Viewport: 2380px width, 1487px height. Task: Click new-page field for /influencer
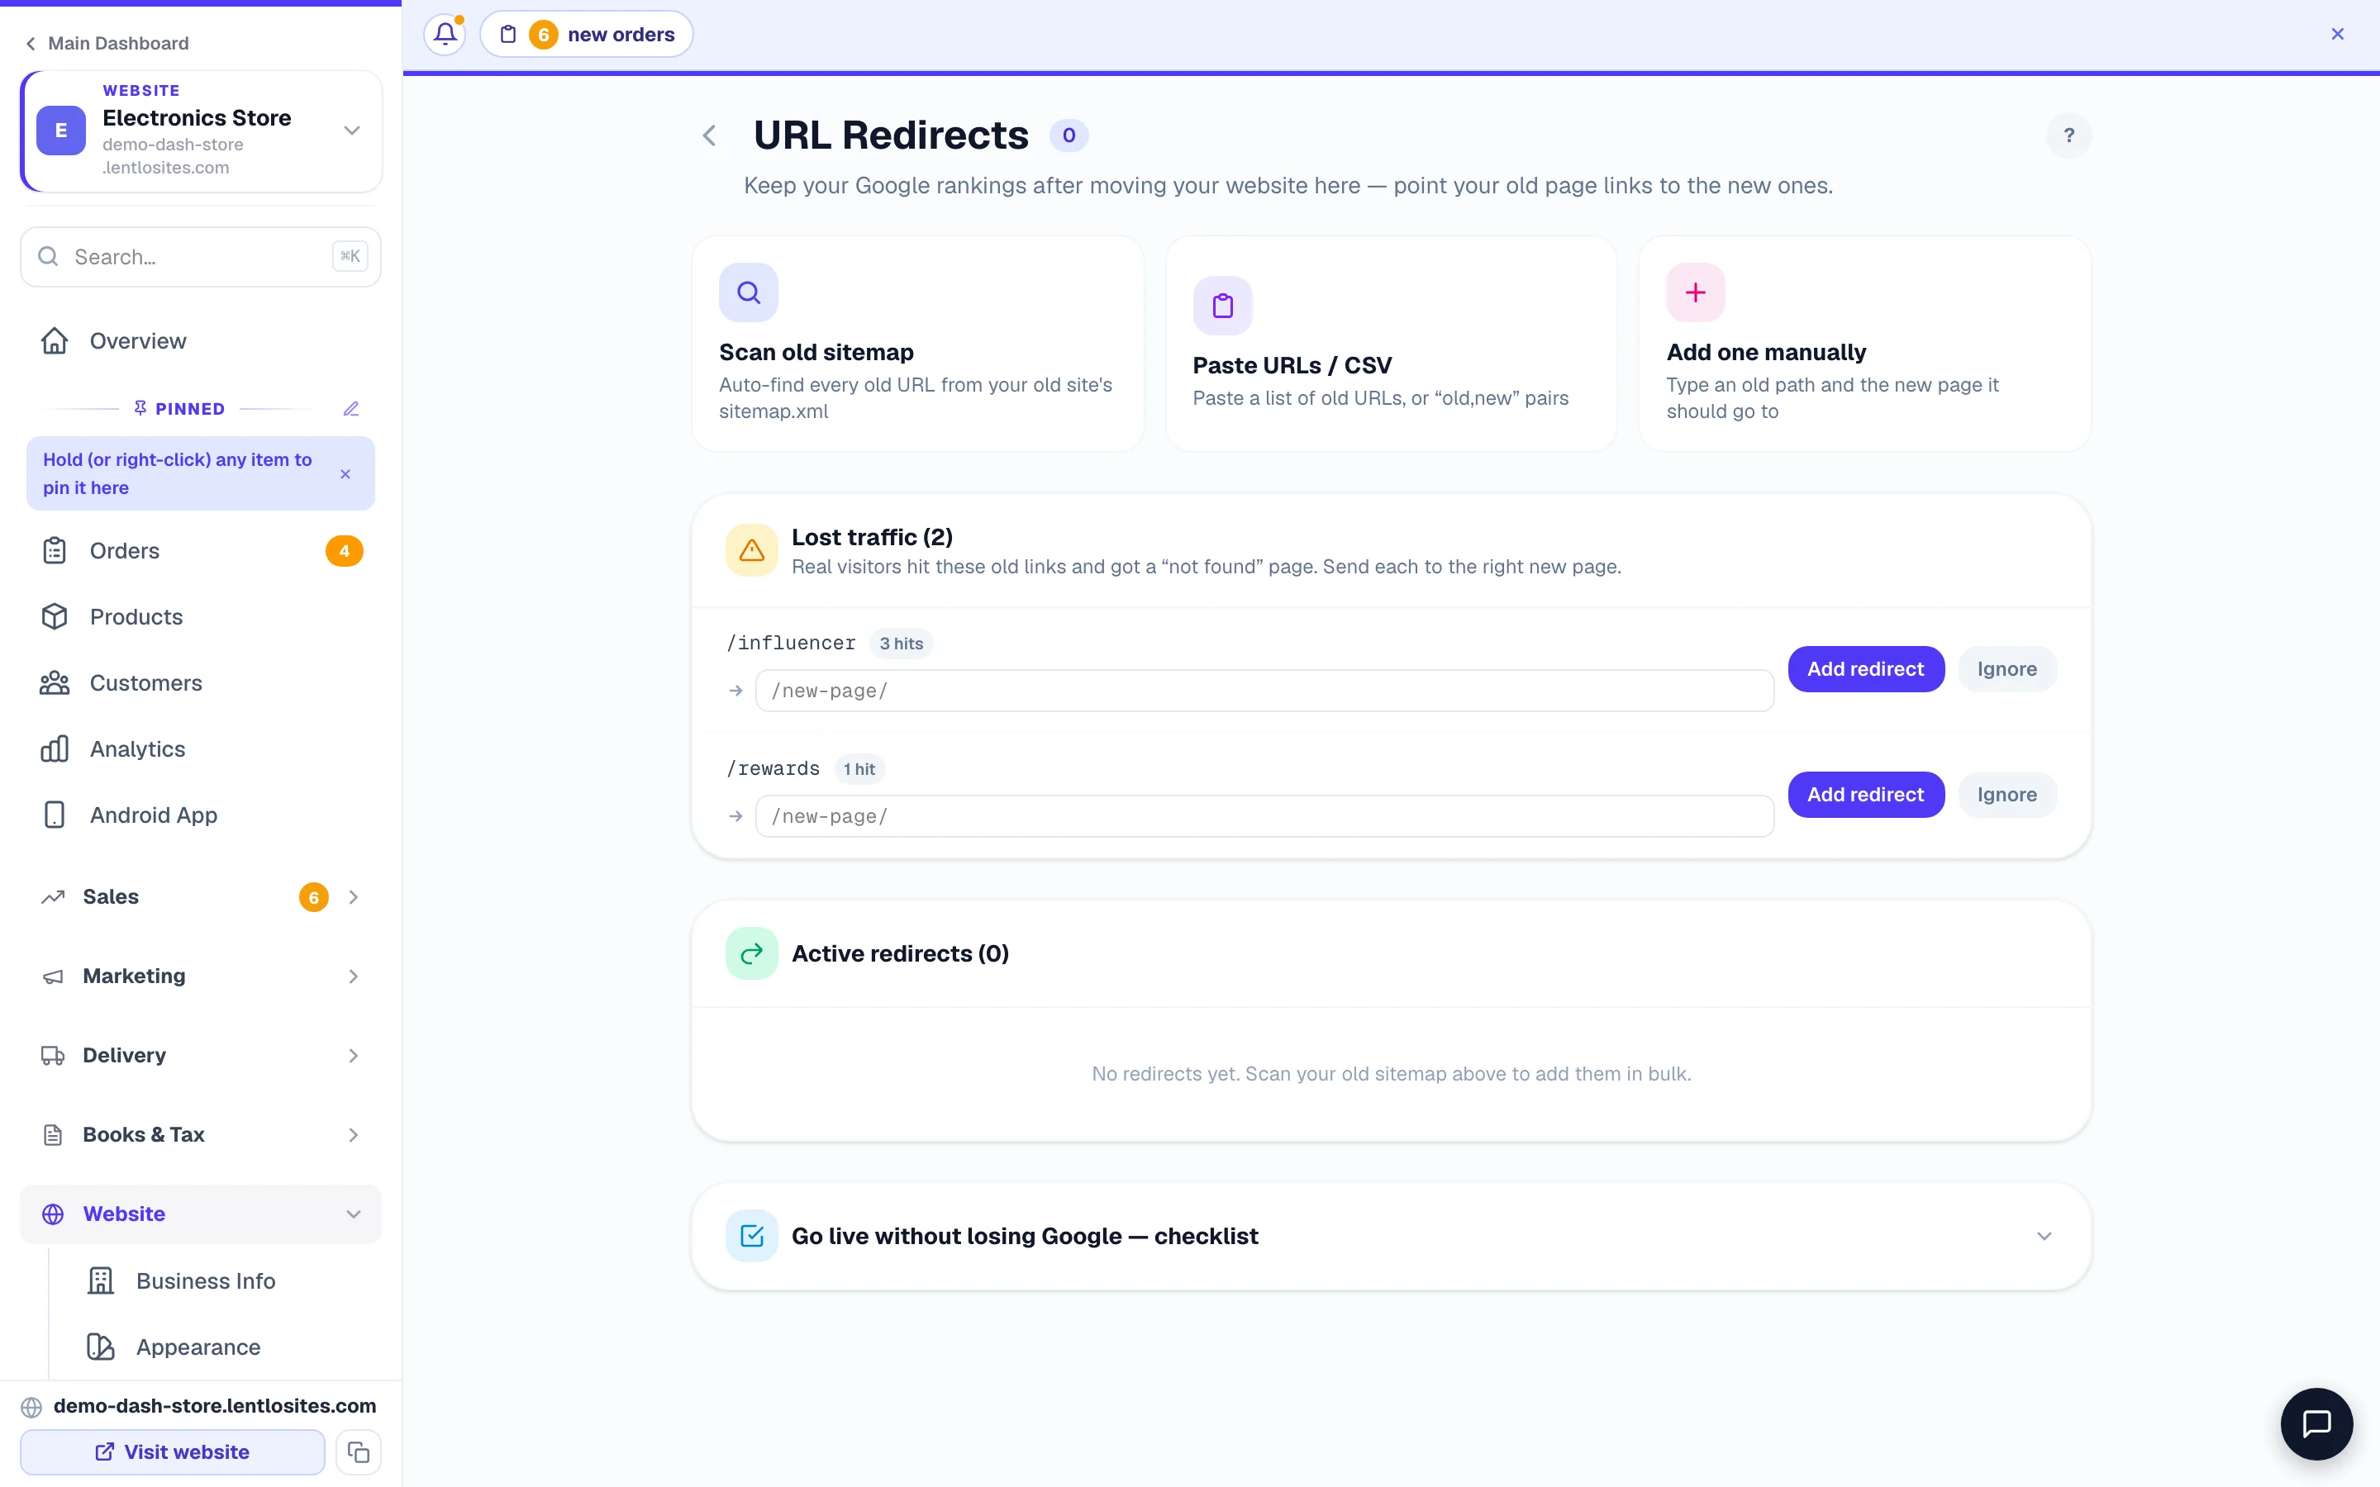pos(1264,691)
